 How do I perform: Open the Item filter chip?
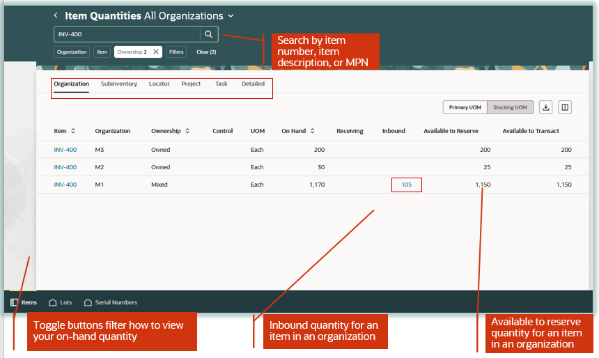(102, 52)
